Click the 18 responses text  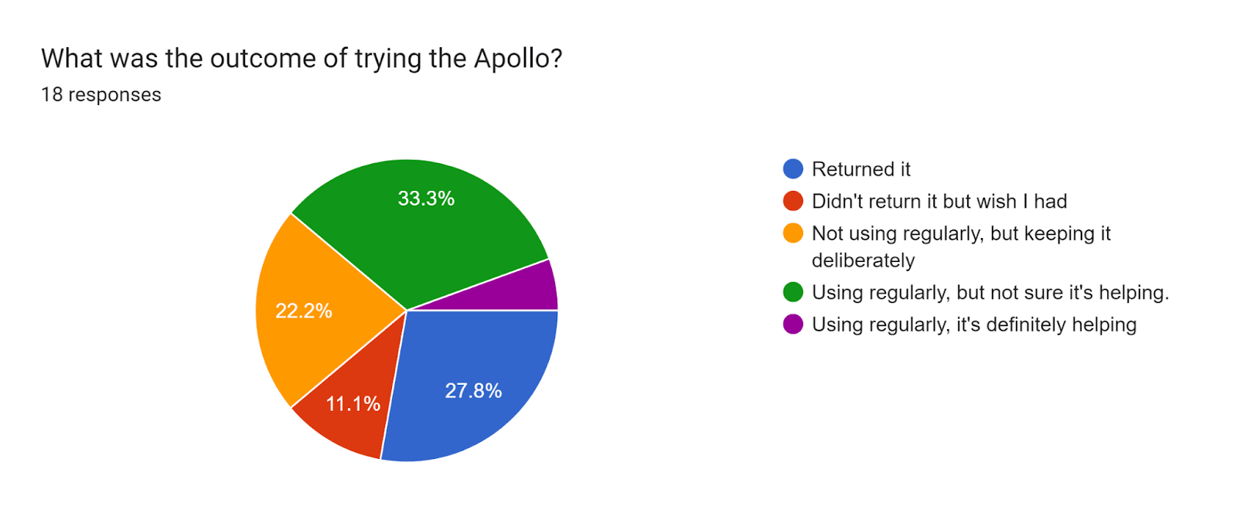101,94
